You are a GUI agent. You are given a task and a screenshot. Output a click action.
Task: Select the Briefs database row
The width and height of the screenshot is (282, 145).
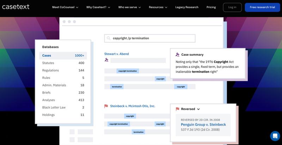click(x=63, y=92)
